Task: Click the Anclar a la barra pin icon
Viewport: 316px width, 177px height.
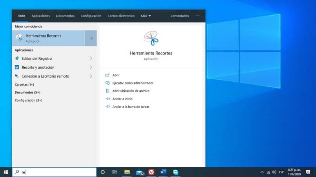Action: [107, 107]
